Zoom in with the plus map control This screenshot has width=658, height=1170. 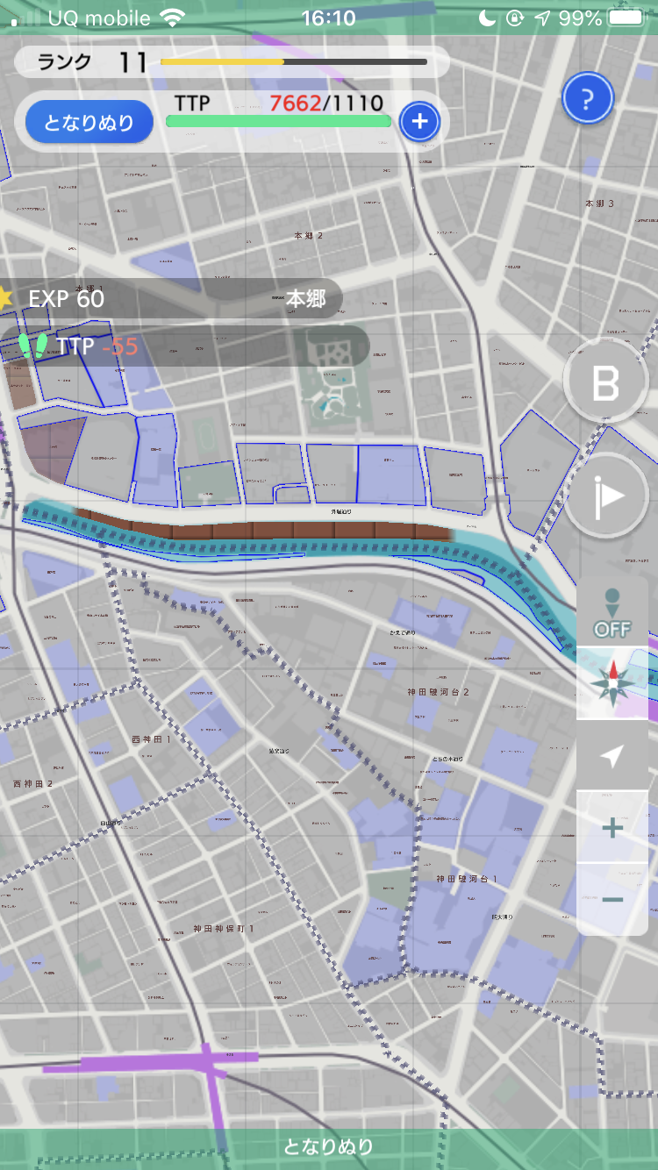coord(612,828)
